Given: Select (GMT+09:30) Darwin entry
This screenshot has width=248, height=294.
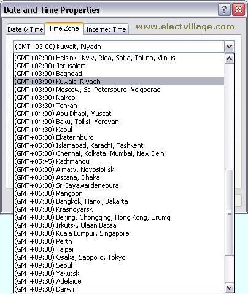Looking at the screenshot, I should (x=118, y=289).
